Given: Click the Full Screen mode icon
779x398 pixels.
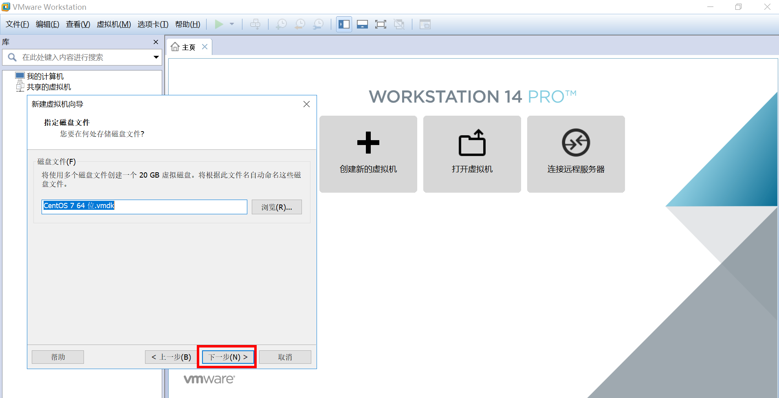Looking at the screenshot, I should (x=381, y=24).
